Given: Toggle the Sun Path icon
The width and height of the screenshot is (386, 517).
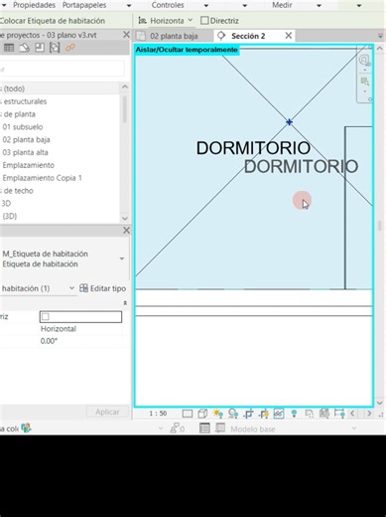Looking at the screenshot, I should (217, 414).
